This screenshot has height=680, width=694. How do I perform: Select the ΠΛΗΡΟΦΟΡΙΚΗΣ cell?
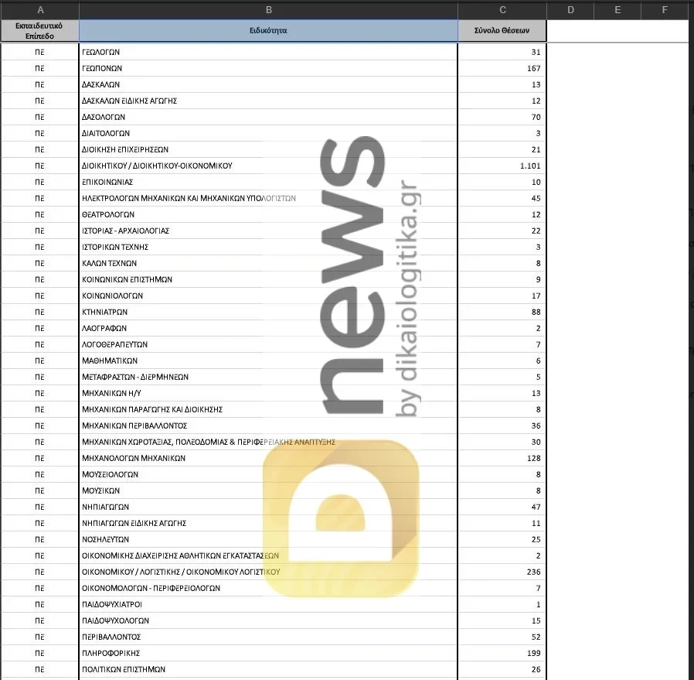click(268, 653)
